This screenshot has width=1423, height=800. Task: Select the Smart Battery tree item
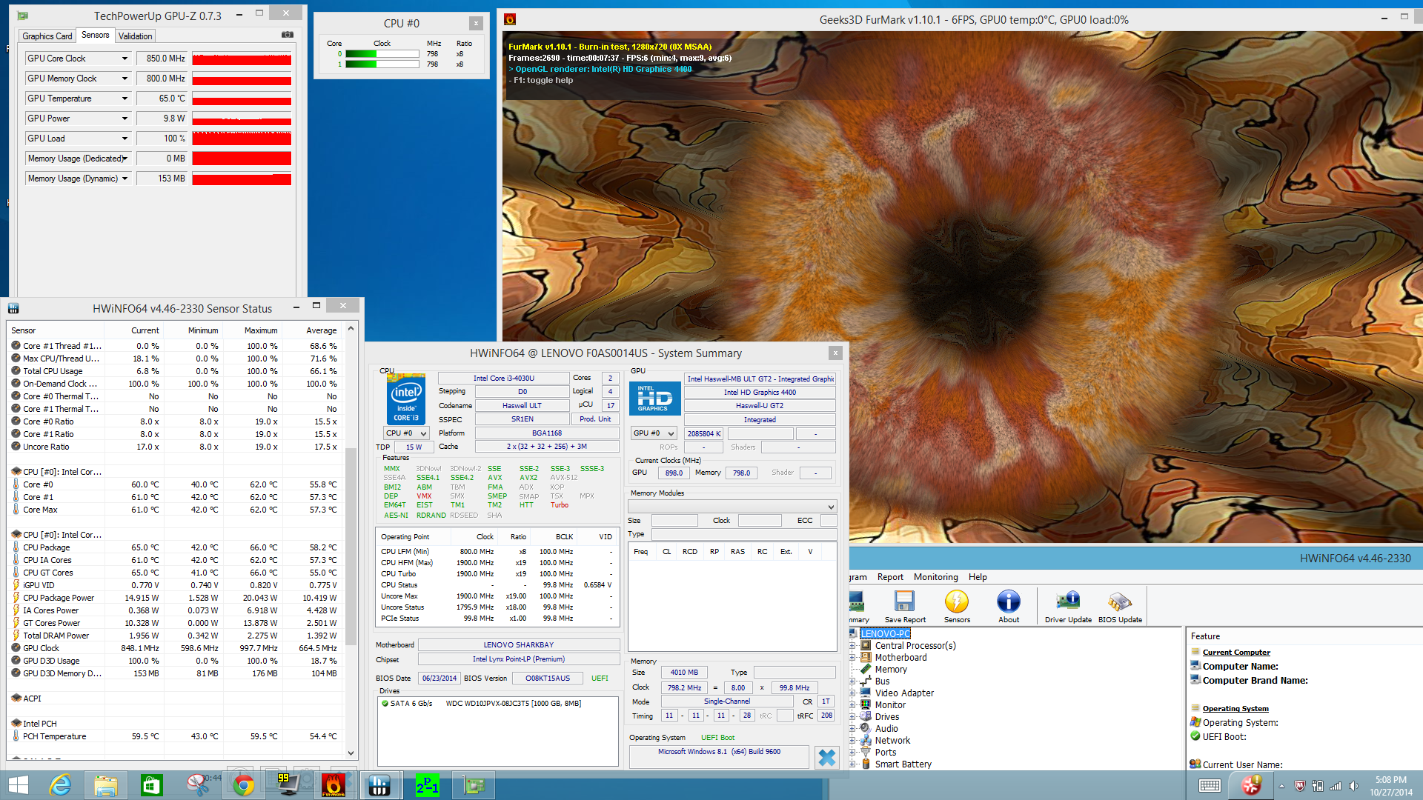[903, 764]
